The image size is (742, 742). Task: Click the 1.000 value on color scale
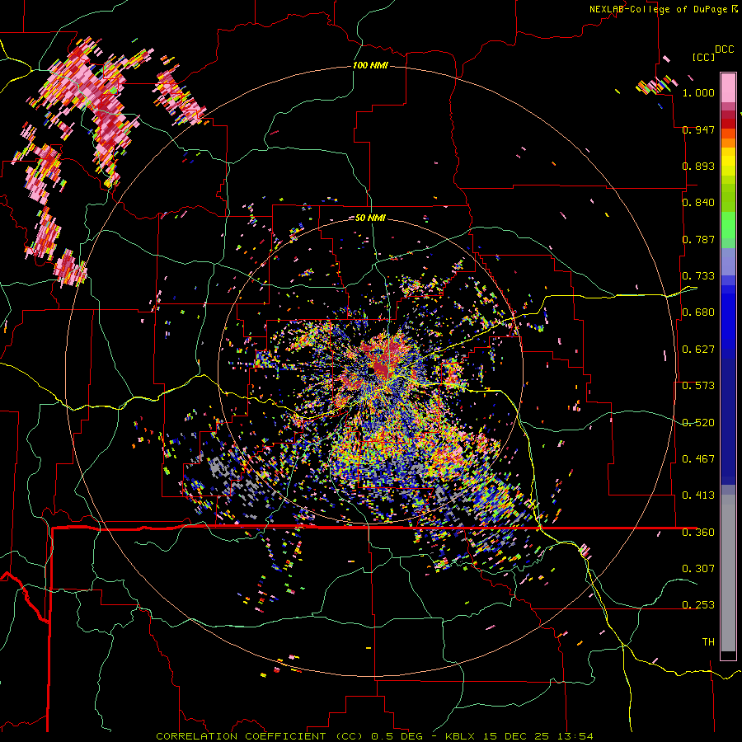coord(698,92)
